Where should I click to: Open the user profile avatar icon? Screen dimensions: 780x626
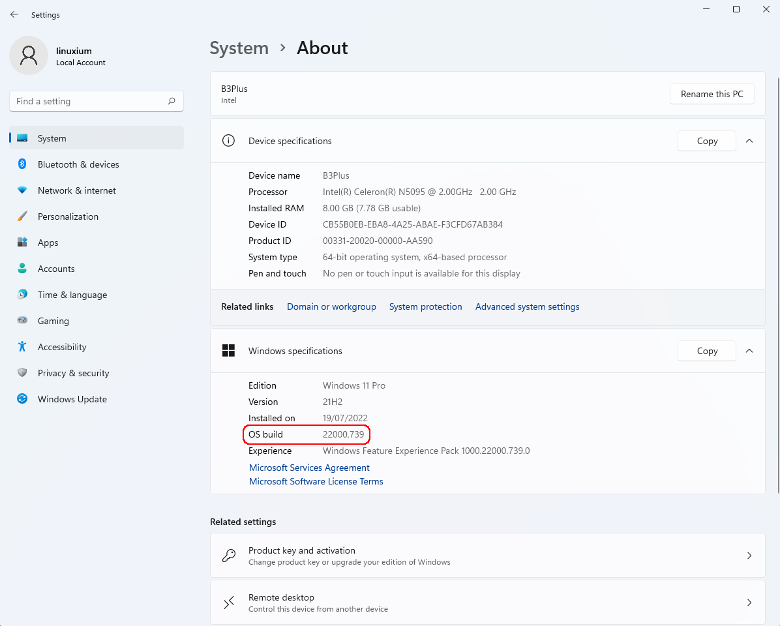point(28,55)
